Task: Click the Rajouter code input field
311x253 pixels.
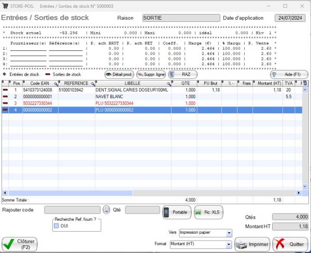Action: 72,210
